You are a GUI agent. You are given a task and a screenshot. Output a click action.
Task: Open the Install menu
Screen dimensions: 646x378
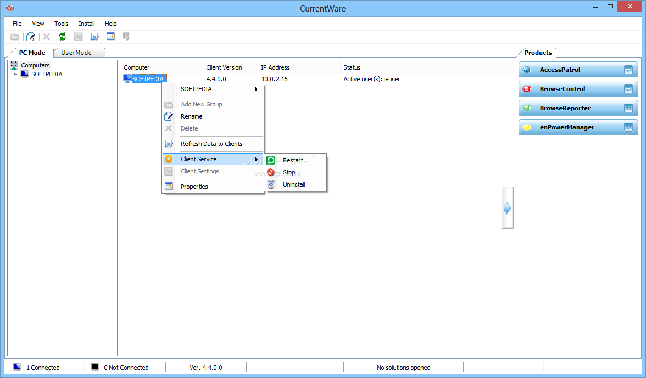click(87, 24)
